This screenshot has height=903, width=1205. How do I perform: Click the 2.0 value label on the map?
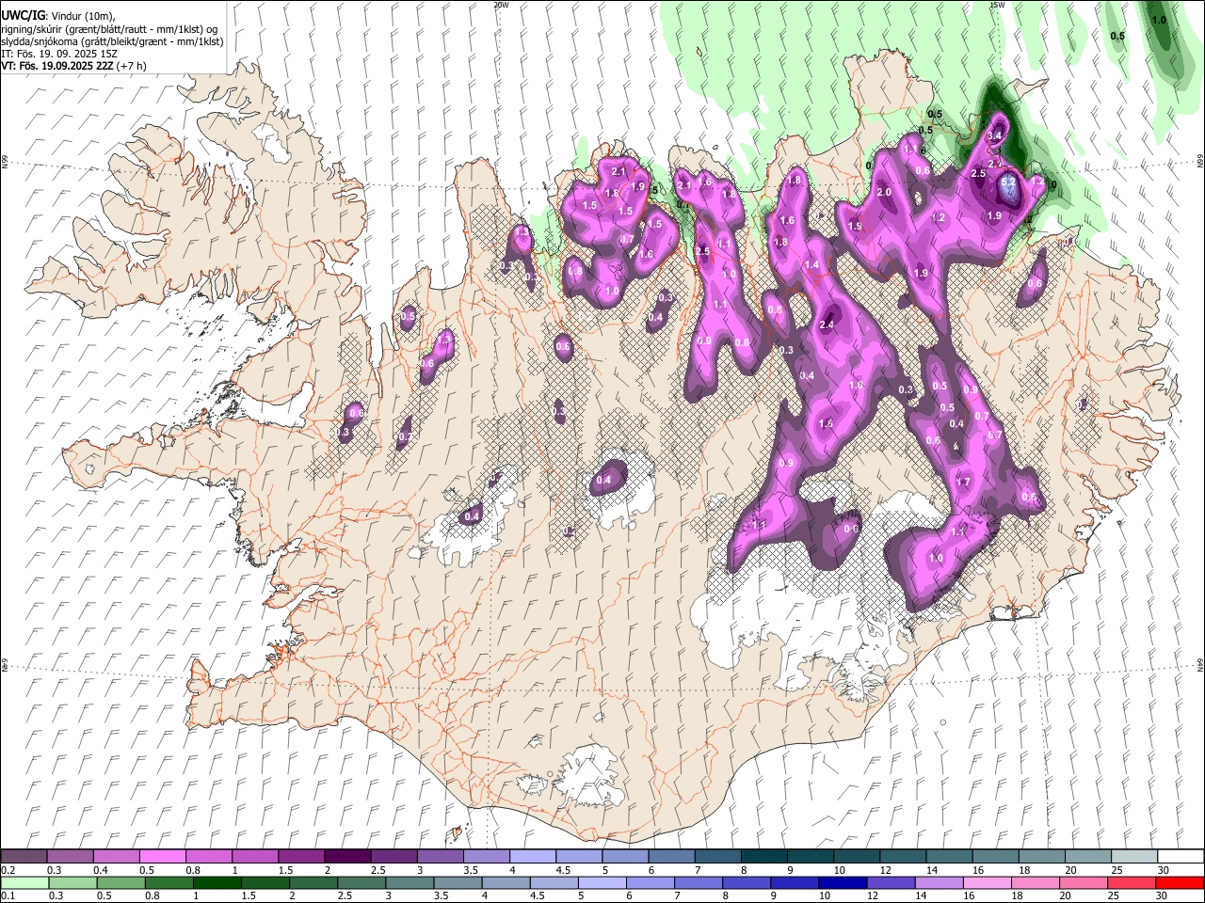tap(884, 192)
